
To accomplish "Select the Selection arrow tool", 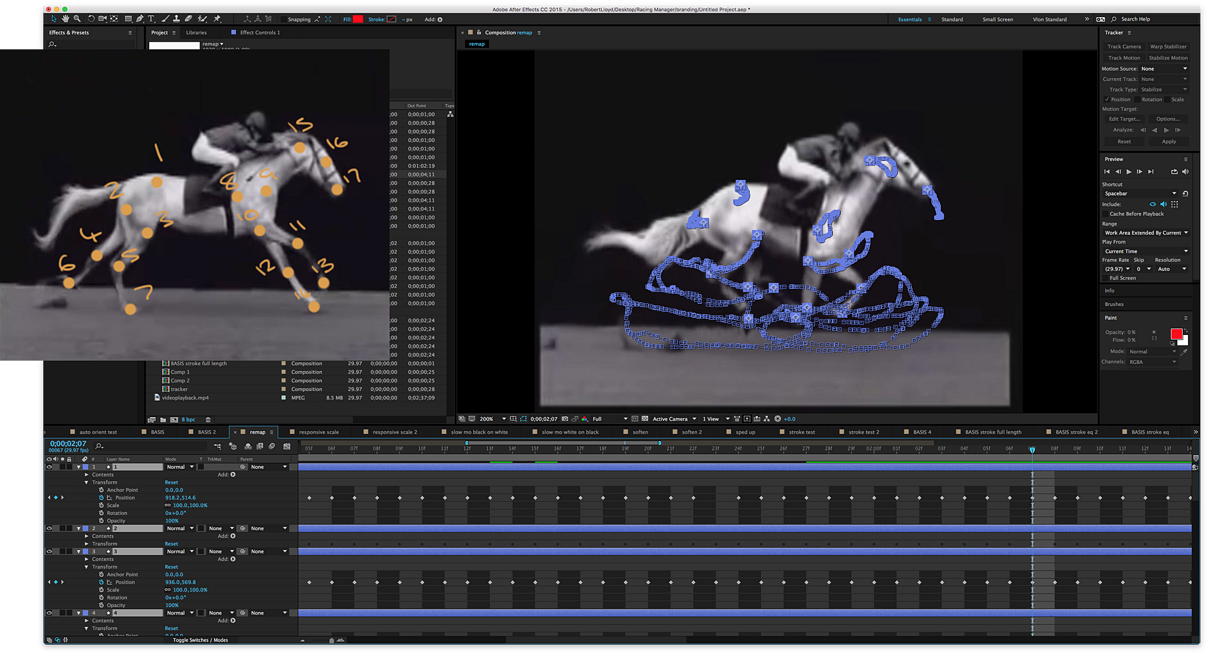I will 54,19.
